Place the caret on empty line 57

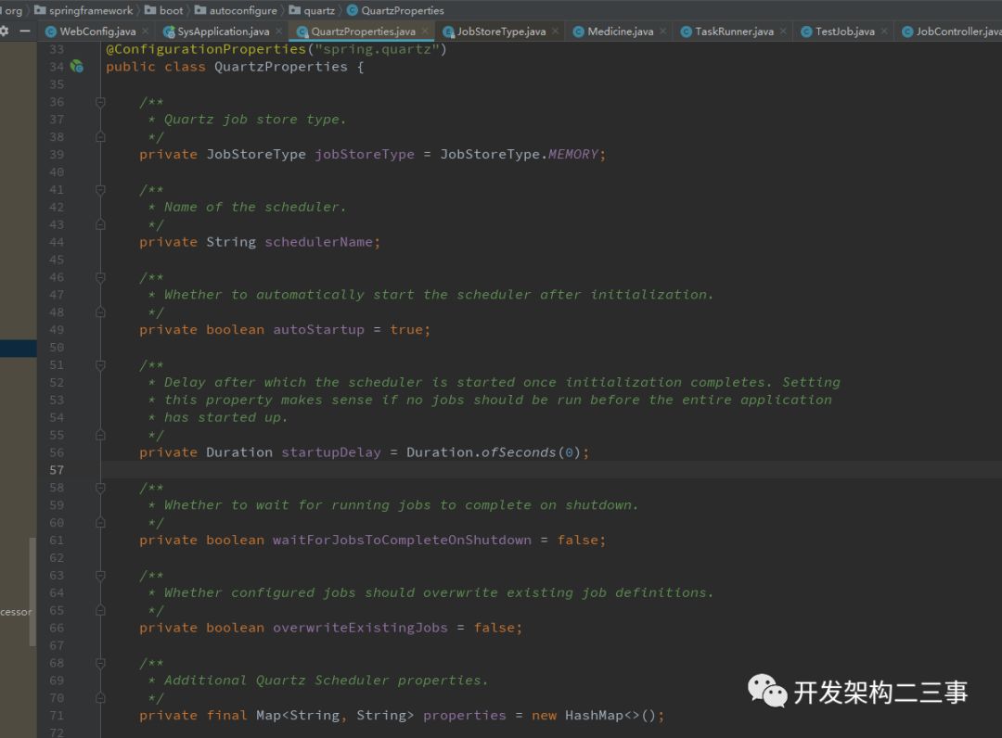(551, 470)
